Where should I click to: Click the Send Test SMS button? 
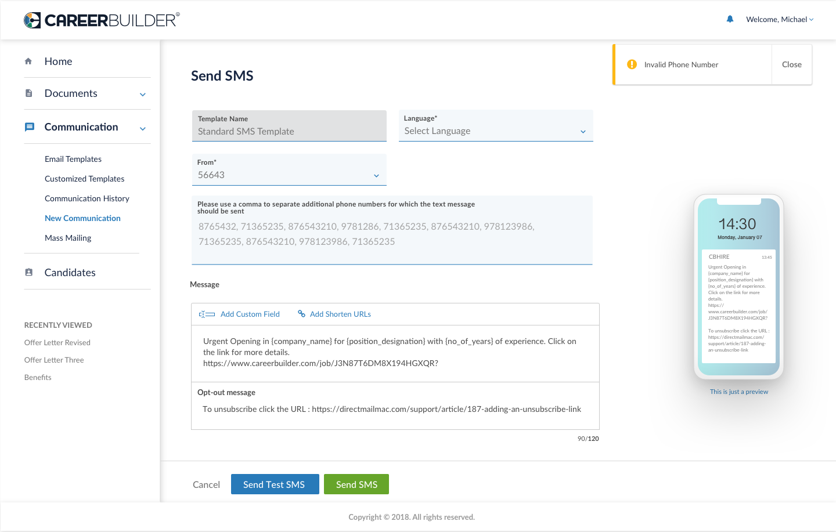[275, 484]
